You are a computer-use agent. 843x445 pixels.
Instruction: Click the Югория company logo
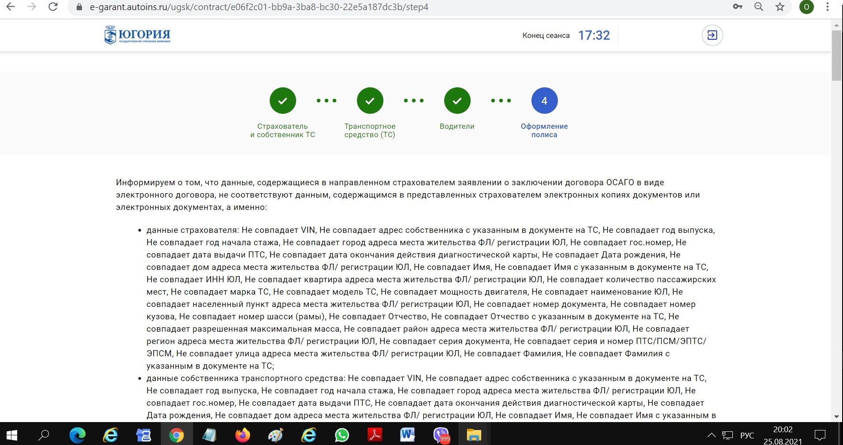click(137, 35)
